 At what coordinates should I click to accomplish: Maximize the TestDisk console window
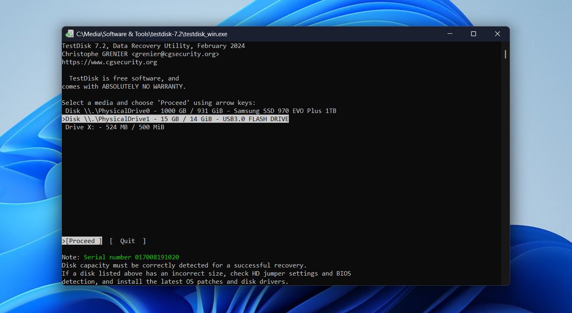click(473, 34)
